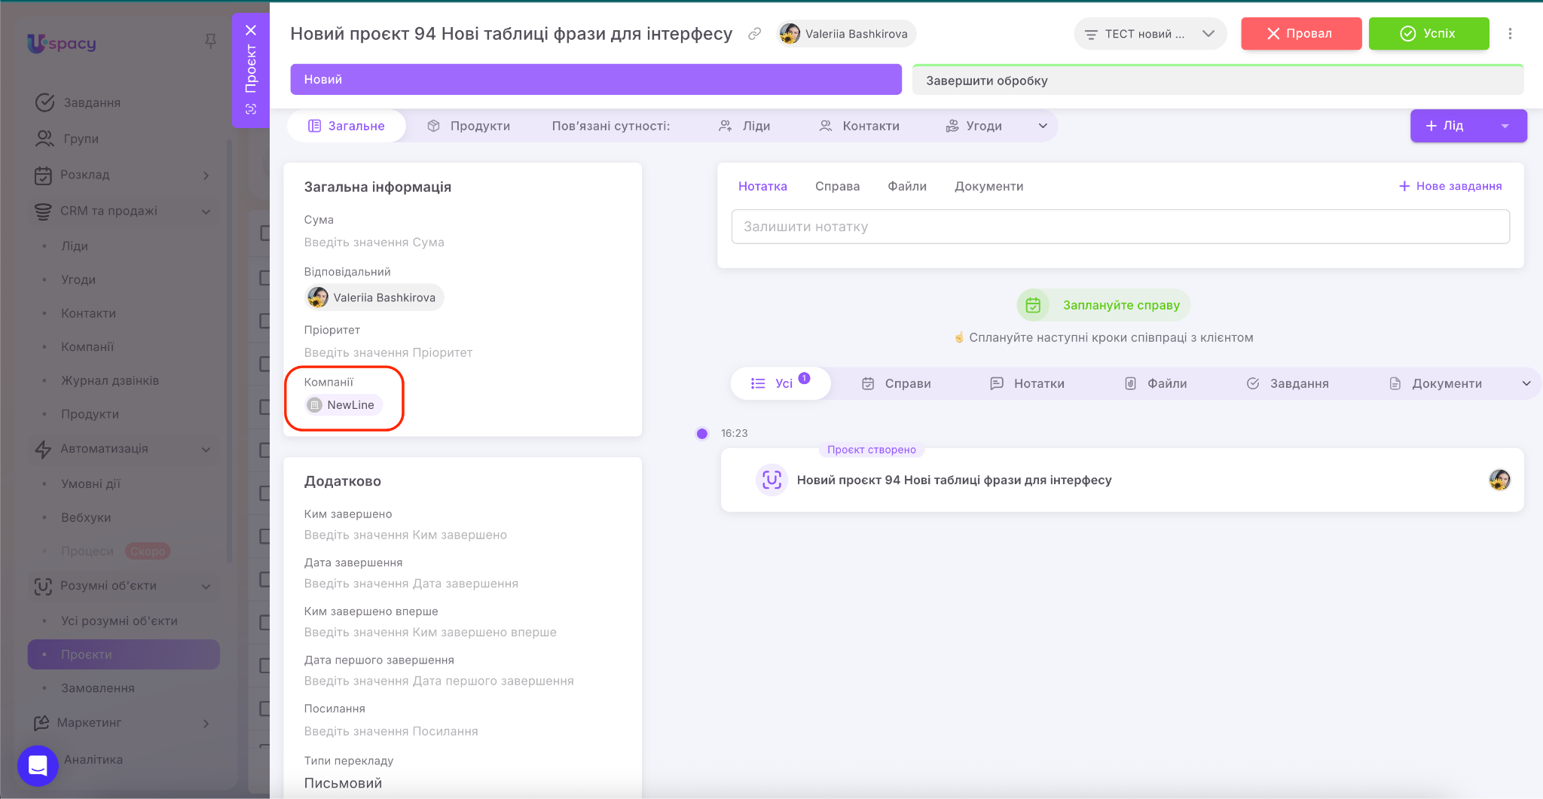Click the copy link icon beside project title
1543x799 pixels.
754,34
